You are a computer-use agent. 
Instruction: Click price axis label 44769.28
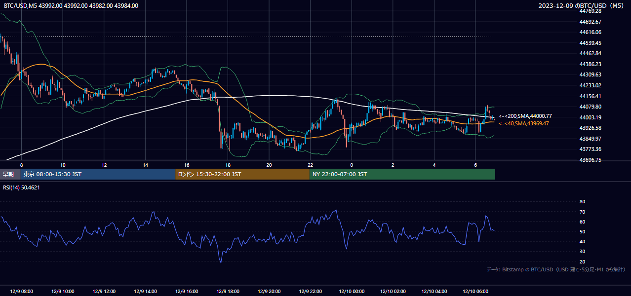tap(590, 11)
